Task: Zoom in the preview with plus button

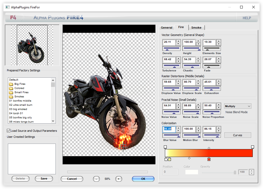Action: point(119,179)
